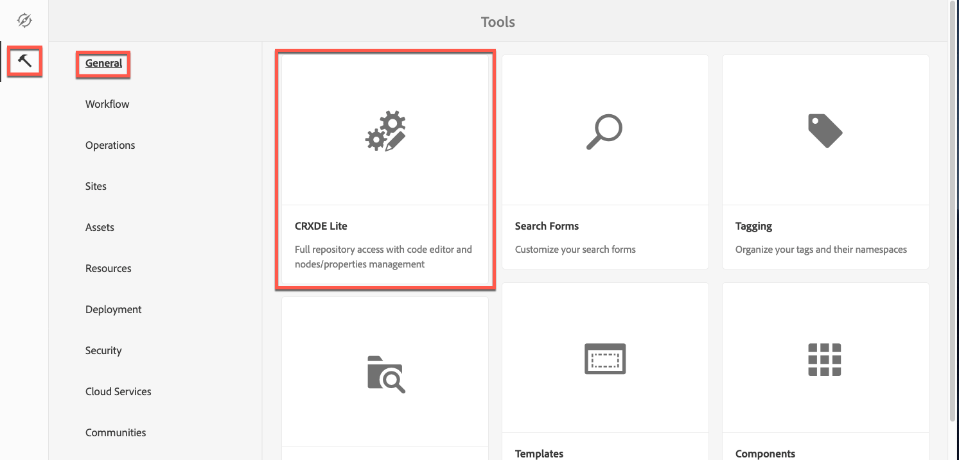The height and width of the screenshot is (460, 959).
Task: Click 'Organize your tags and their namespaces' text
Action: (x=822, y=249)
